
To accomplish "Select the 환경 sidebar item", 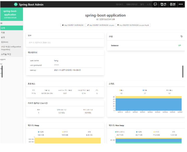I will click(x=11, y=37).
